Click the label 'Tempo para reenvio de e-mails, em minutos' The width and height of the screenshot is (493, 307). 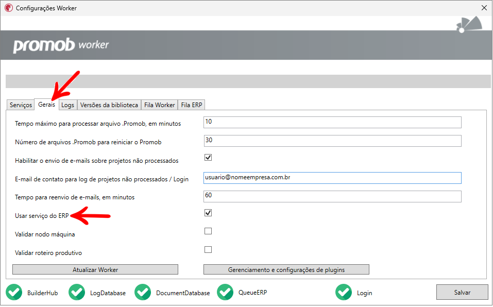coord(75,197)
